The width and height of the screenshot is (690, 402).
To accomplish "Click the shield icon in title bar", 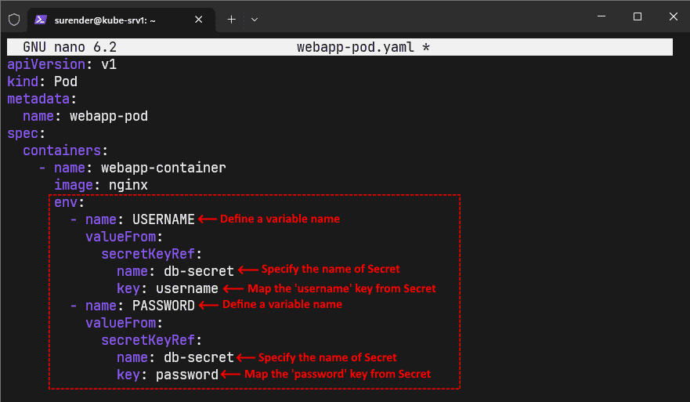I will point(14,20).
